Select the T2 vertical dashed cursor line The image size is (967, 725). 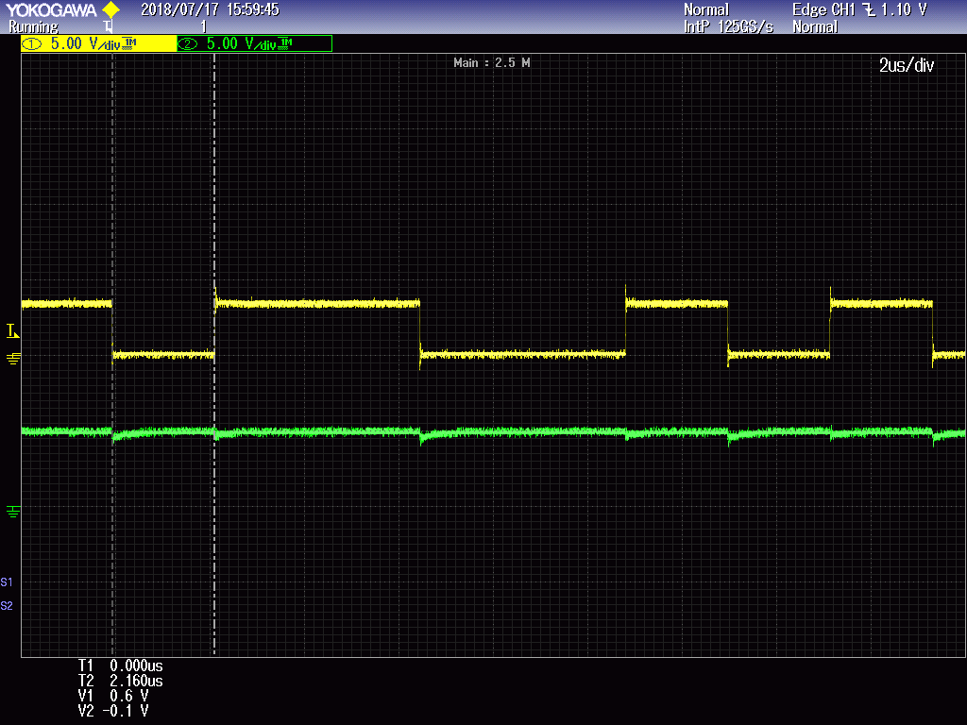click(214, 472)
